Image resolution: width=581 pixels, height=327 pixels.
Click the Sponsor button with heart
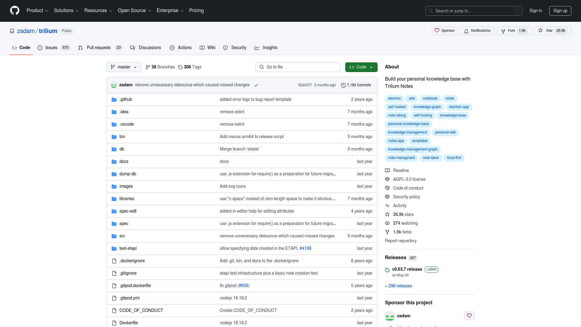tap(445, 31)
